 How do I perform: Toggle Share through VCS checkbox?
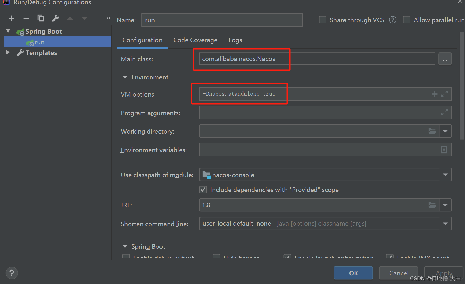click(323, 20)
